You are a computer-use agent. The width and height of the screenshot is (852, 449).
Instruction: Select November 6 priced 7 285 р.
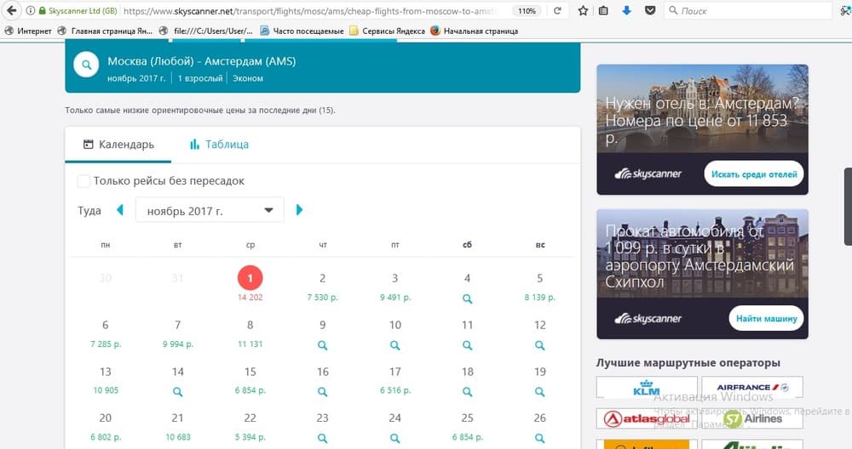pos(106,333)
